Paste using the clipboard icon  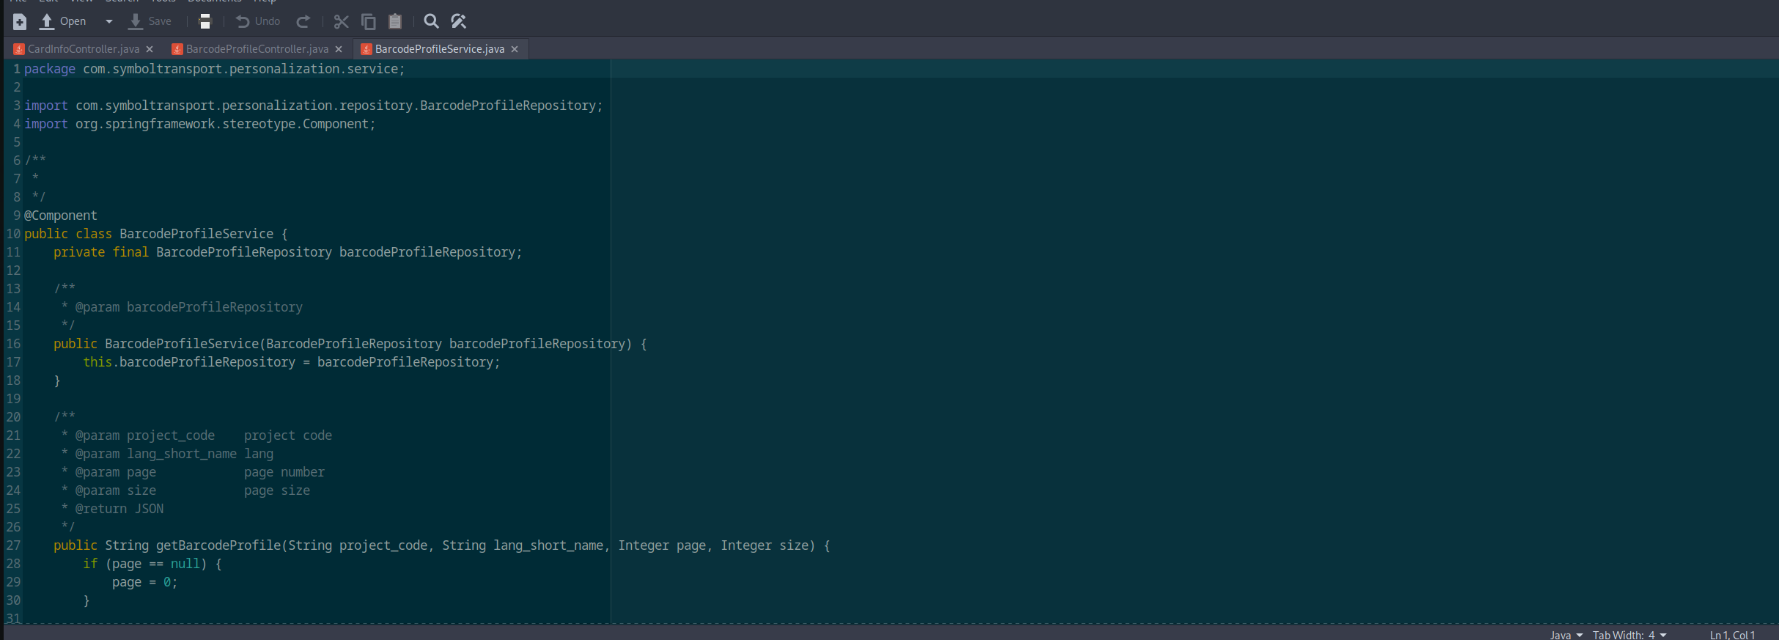(395, 22)
